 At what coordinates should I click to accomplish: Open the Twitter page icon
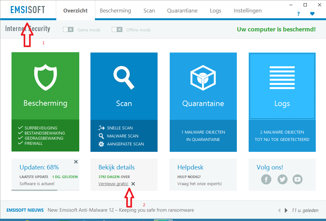282,179
